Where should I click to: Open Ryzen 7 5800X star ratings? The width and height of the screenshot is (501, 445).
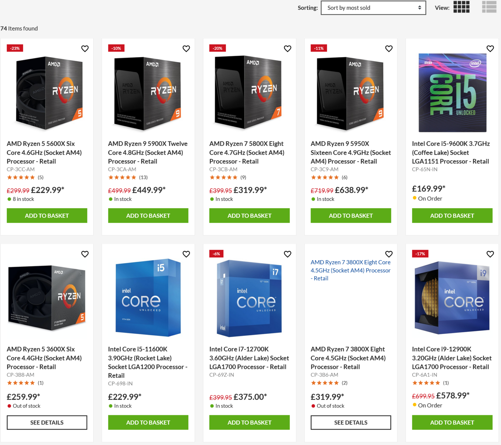coord(223,178)
